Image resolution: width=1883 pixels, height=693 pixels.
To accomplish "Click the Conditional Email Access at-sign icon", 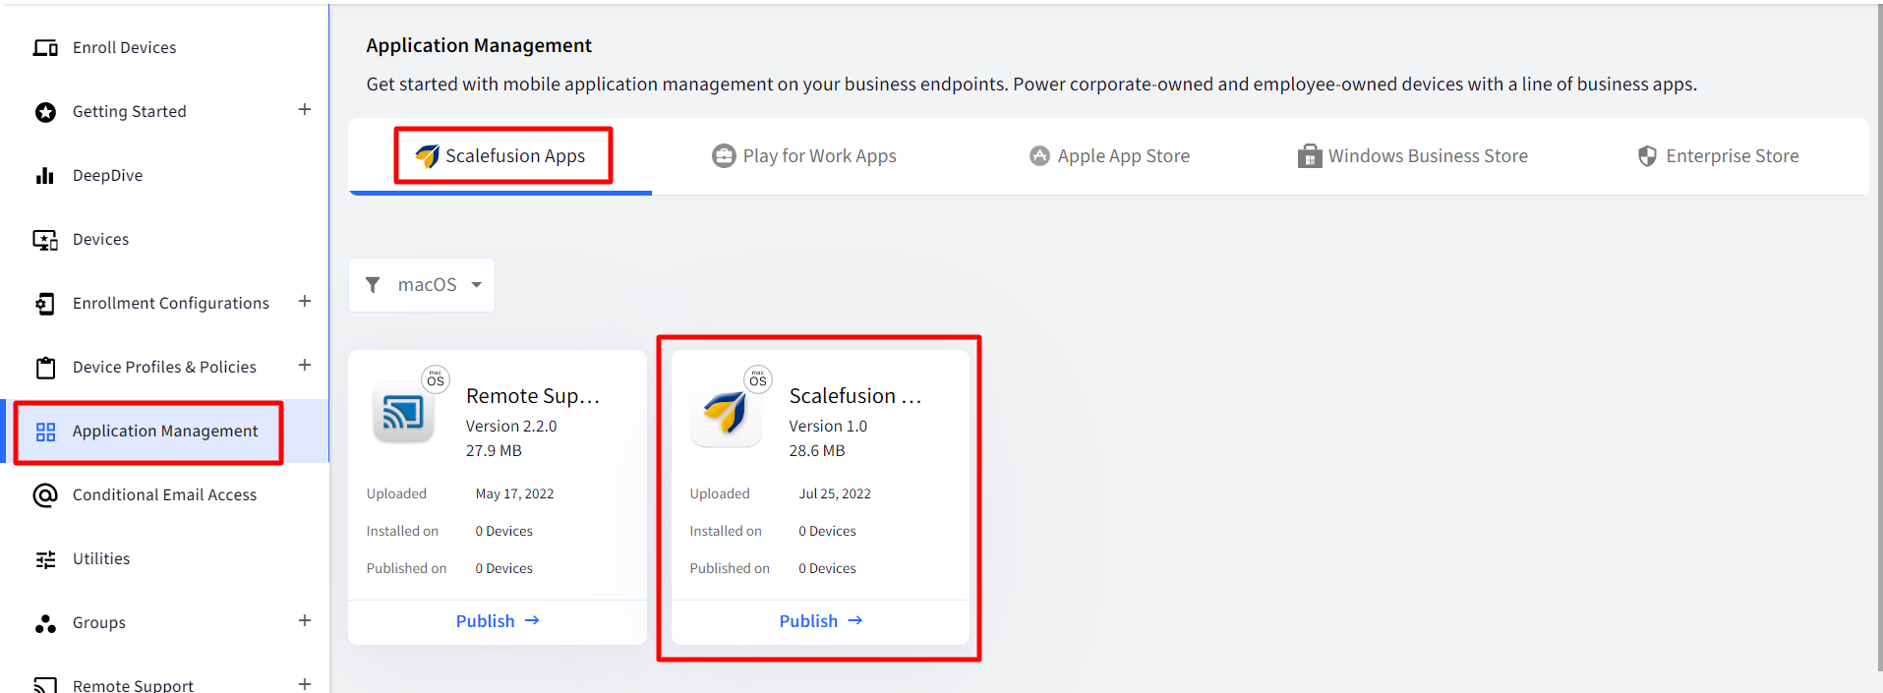I will pyautogui.click(x=45, y=495).
